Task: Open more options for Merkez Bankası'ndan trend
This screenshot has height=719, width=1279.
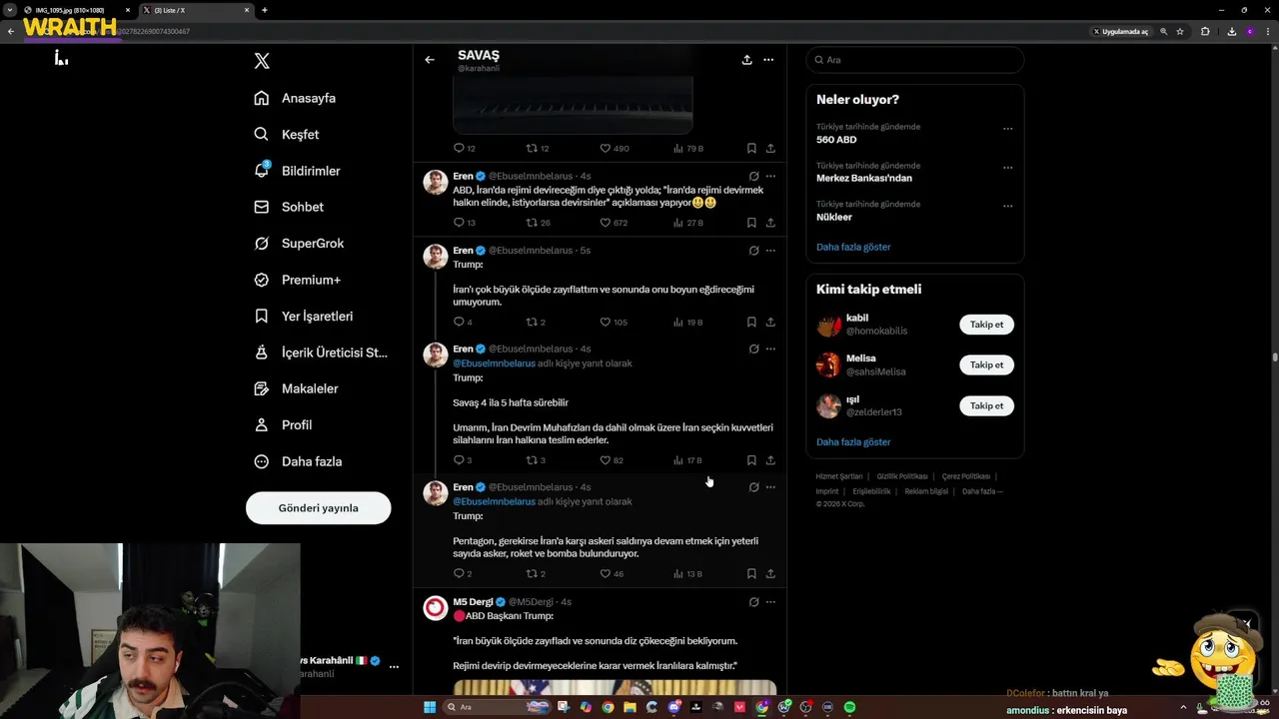Action: pyautogui.click(x=1007, y=167)
